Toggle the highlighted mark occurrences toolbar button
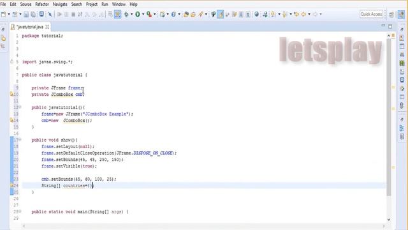 117,14
